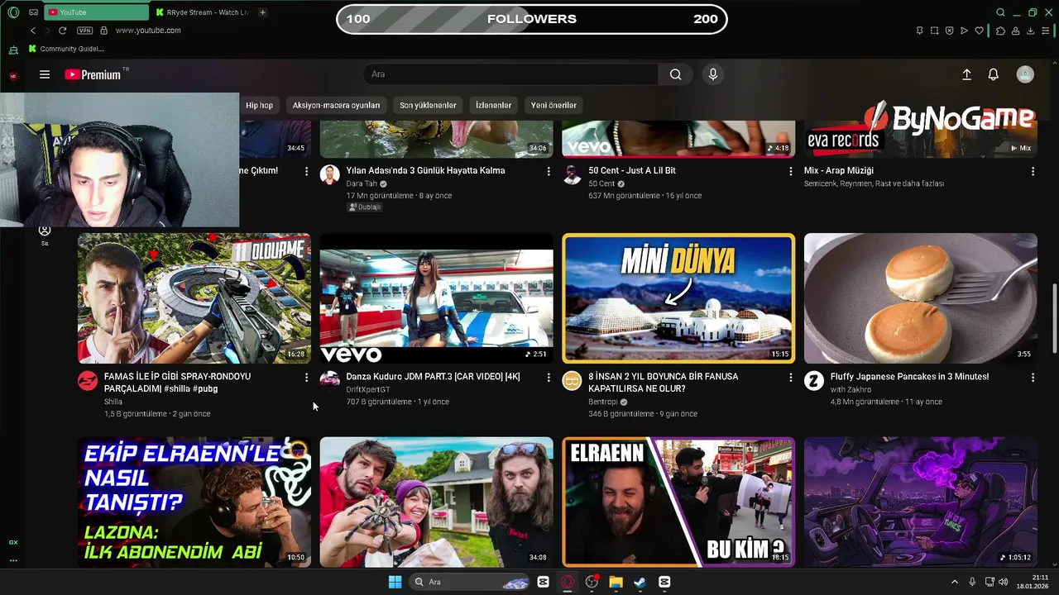
Task: Open the uBlock extension sidebar icon
Action: coord(13,75)
